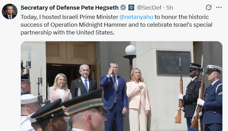Click the display name Secretary of Defense Pete Hegseth
Screen dimensions: 228x131
[70, 7]
